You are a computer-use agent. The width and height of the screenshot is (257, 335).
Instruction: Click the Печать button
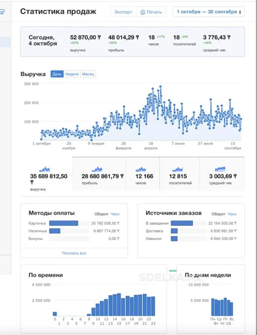pos(151,12)
